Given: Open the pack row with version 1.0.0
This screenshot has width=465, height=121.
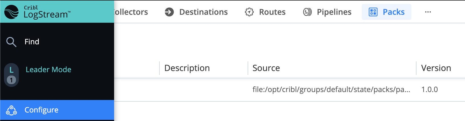Looking at the screenshot, I should click(x=290, y=90).
